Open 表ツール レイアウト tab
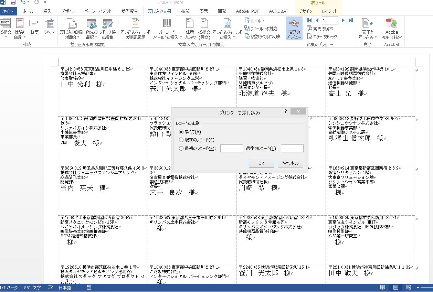The height and width of the screenshot is (292, 433). click(330, 11)
